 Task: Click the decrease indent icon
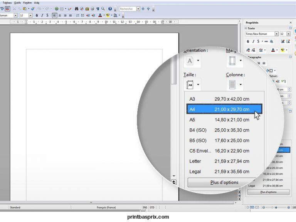(x=88, y=15)
